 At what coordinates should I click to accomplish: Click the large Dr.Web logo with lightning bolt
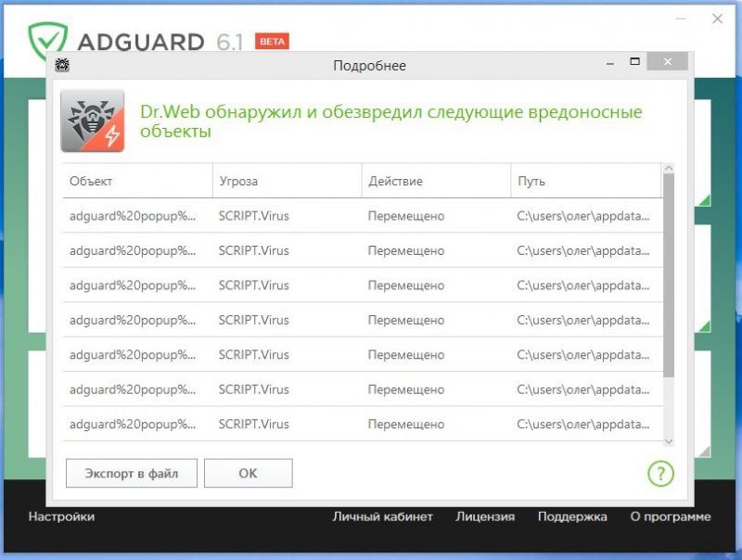93,121
